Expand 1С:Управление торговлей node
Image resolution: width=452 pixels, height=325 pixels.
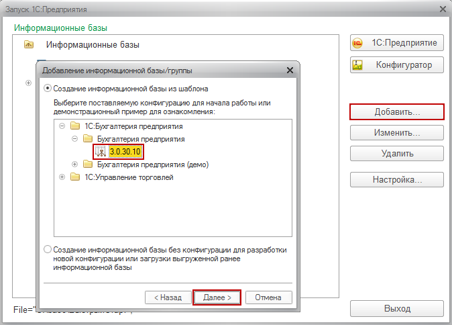pos(62,177)
